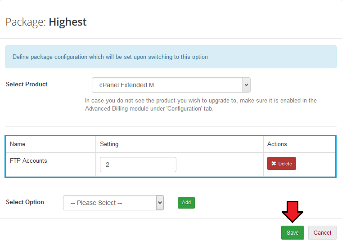Click the green Save button
Screen dimensions: 342x245
pos(292,232)
